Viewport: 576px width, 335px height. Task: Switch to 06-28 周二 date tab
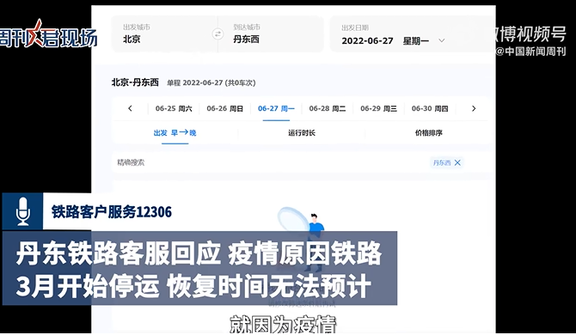coord(328,108)
